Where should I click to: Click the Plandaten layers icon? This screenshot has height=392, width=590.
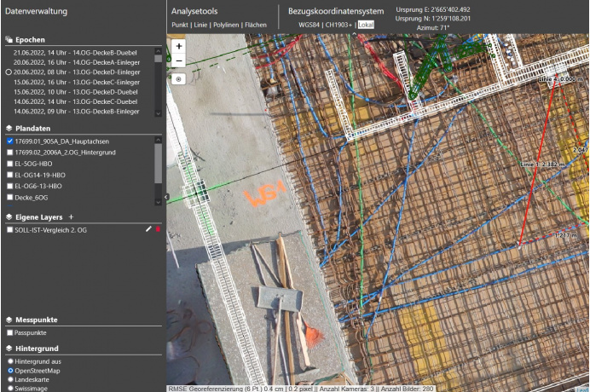tap(9, 127)
